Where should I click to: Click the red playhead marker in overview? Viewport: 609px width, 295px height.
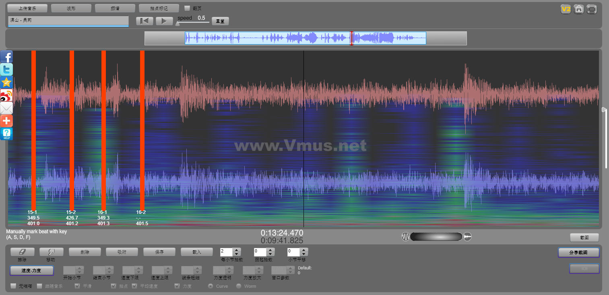pos(351,38)
